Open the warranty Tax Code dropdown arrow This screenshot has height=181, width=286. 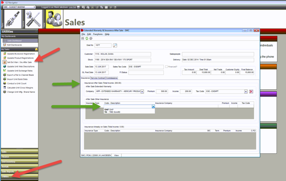[x=246, y=92]
